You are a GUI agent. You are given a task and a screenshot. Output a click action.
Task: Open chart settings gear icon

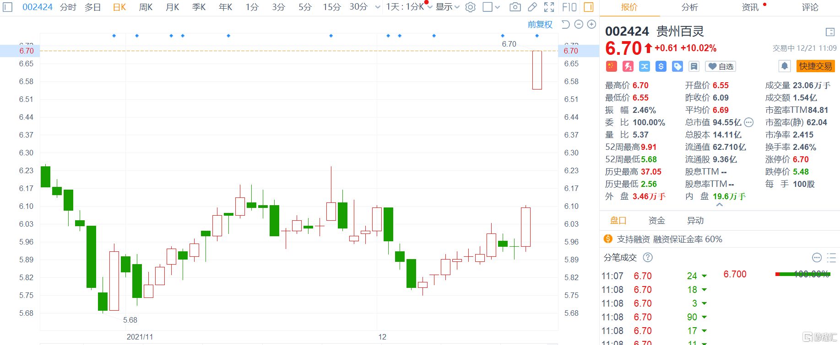point(470,7)
